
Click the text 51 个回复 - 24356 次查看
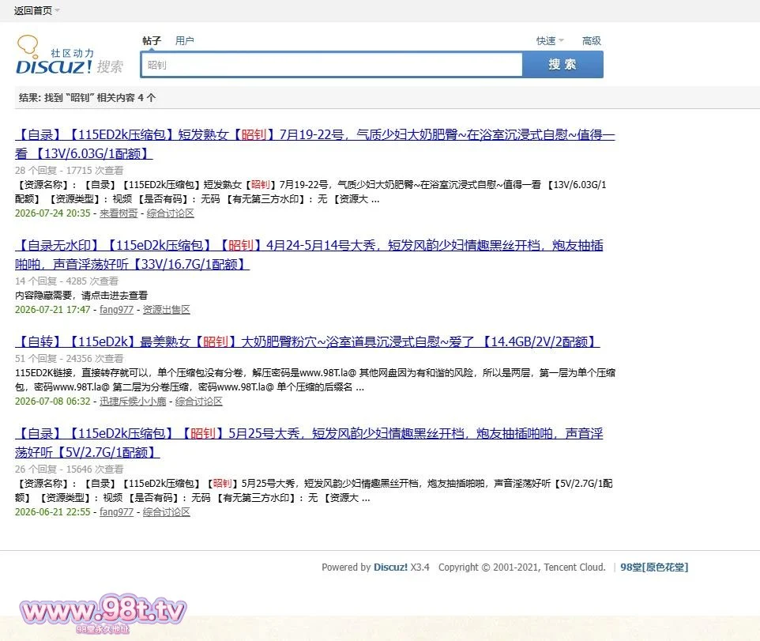coord(70,359)
